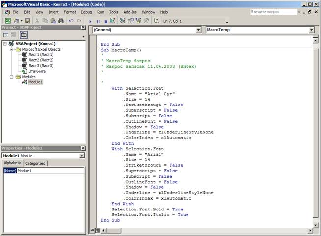Toggle Design Mode icon
Screen dimensions: 321x236
(x=112, y=21)
